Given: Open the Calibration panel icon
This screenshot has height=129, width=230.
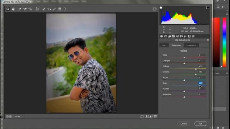Looking at the screenshot, I should coord(189,36).
